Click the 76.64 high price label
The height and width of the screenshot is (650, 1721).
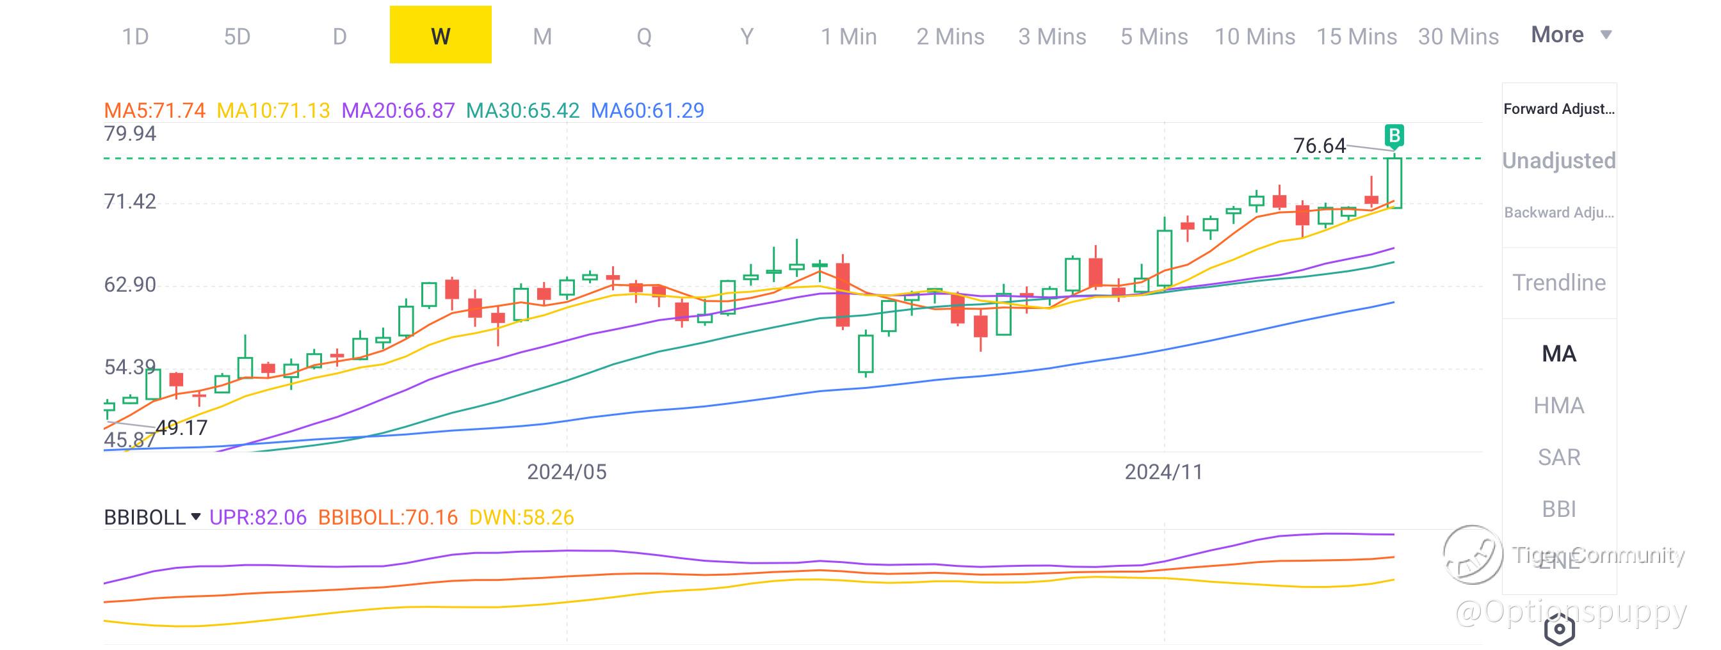coord(1319,145)
